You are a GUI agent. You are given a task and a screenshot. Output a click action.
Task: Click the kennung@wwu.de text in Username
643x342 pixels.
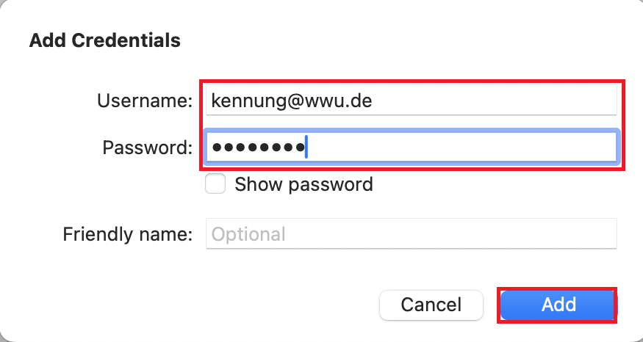(x=291, y=101)
